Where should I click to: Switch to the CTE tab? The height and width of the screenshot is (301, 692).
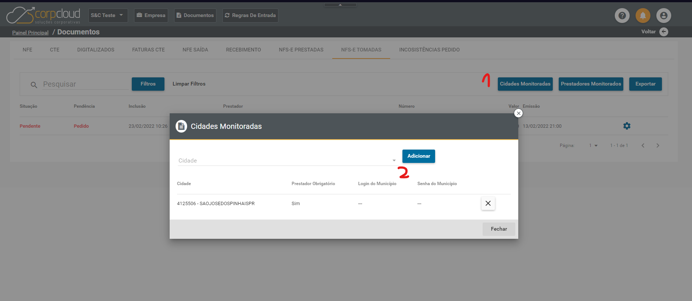55,50
